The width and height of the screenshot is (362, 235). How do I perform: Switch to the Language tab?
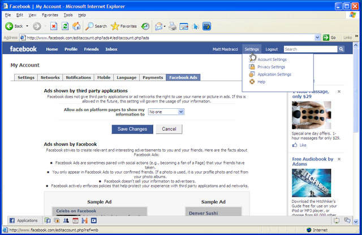pyautogui.click(x=126, y=78)
